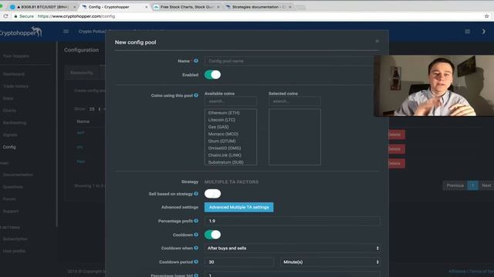Bookmark page with the star icon
The height and width of the screenshot is (277, 494).
(486, 16)
